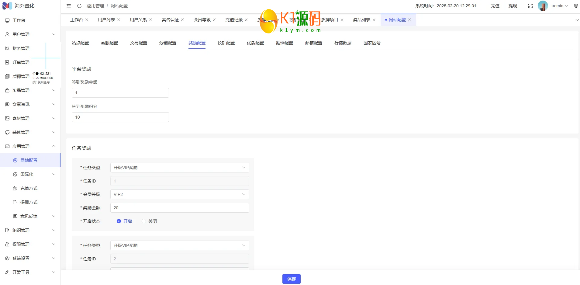This screenshot has height=285, width=580.
Task: Switch to the 挖矿配置 tab
Action: (226, 43)
